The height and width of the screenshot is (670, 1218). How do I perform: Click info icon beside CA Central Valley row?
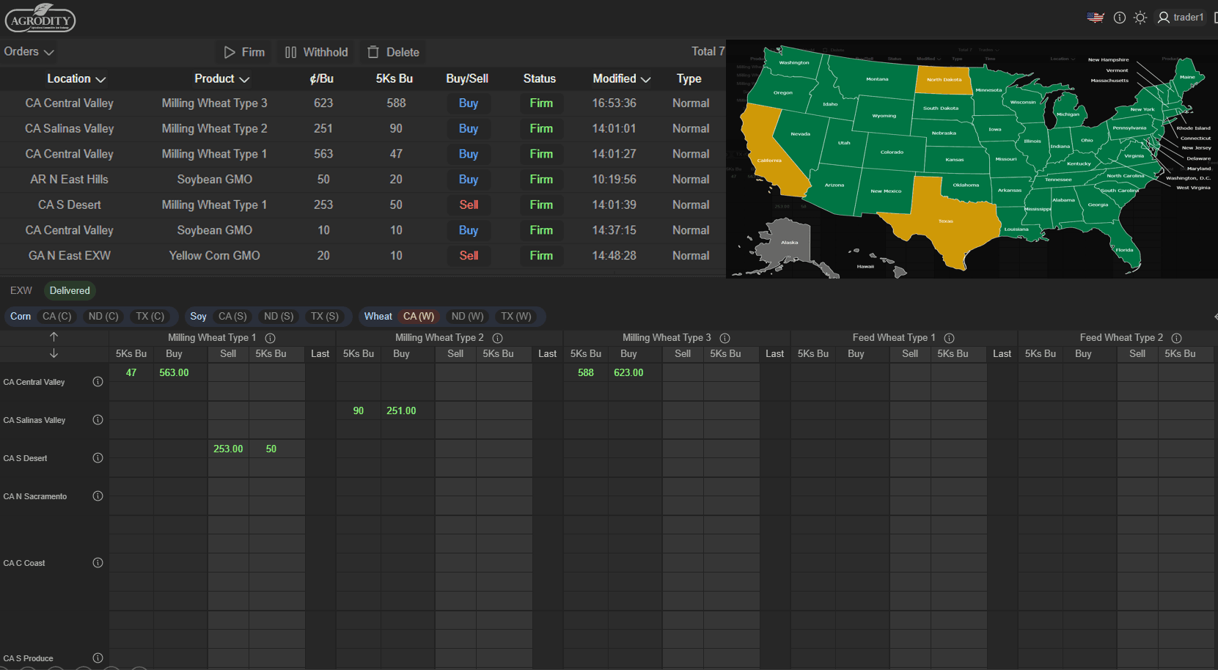tap(98, 382)
